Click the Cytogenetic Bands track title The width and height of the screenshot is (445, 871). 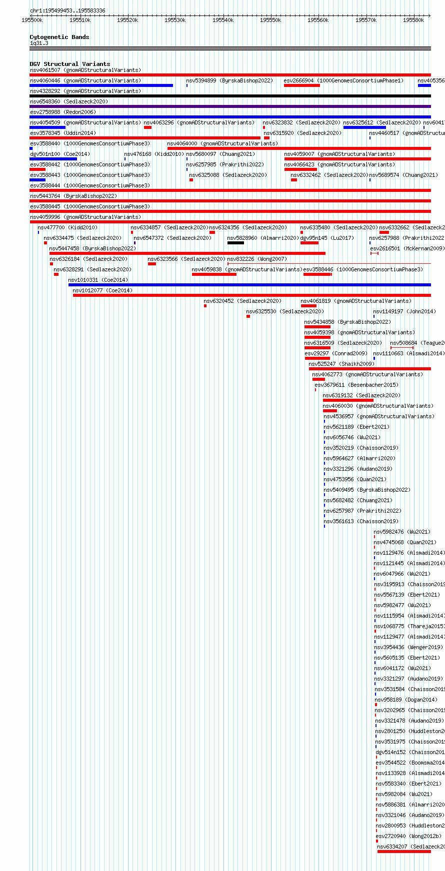[x=59, y=37]
